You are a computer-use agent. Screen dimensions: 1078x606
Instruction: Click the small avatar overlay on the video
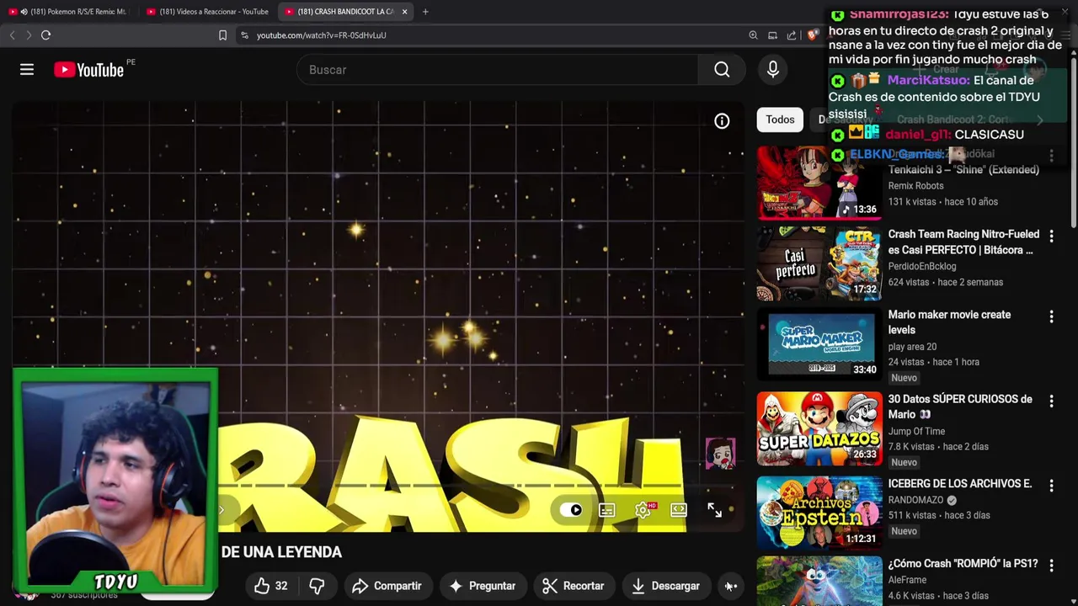[x=720, y=454]
